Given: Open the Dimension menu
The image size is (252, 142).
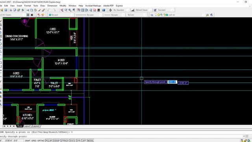Looking at the screenshot, I should 52,6.
